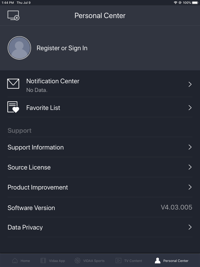Tap the VIDAA Sports basketball icon
The height and width of the screenshot is (267, 200).
pos(77,260)
